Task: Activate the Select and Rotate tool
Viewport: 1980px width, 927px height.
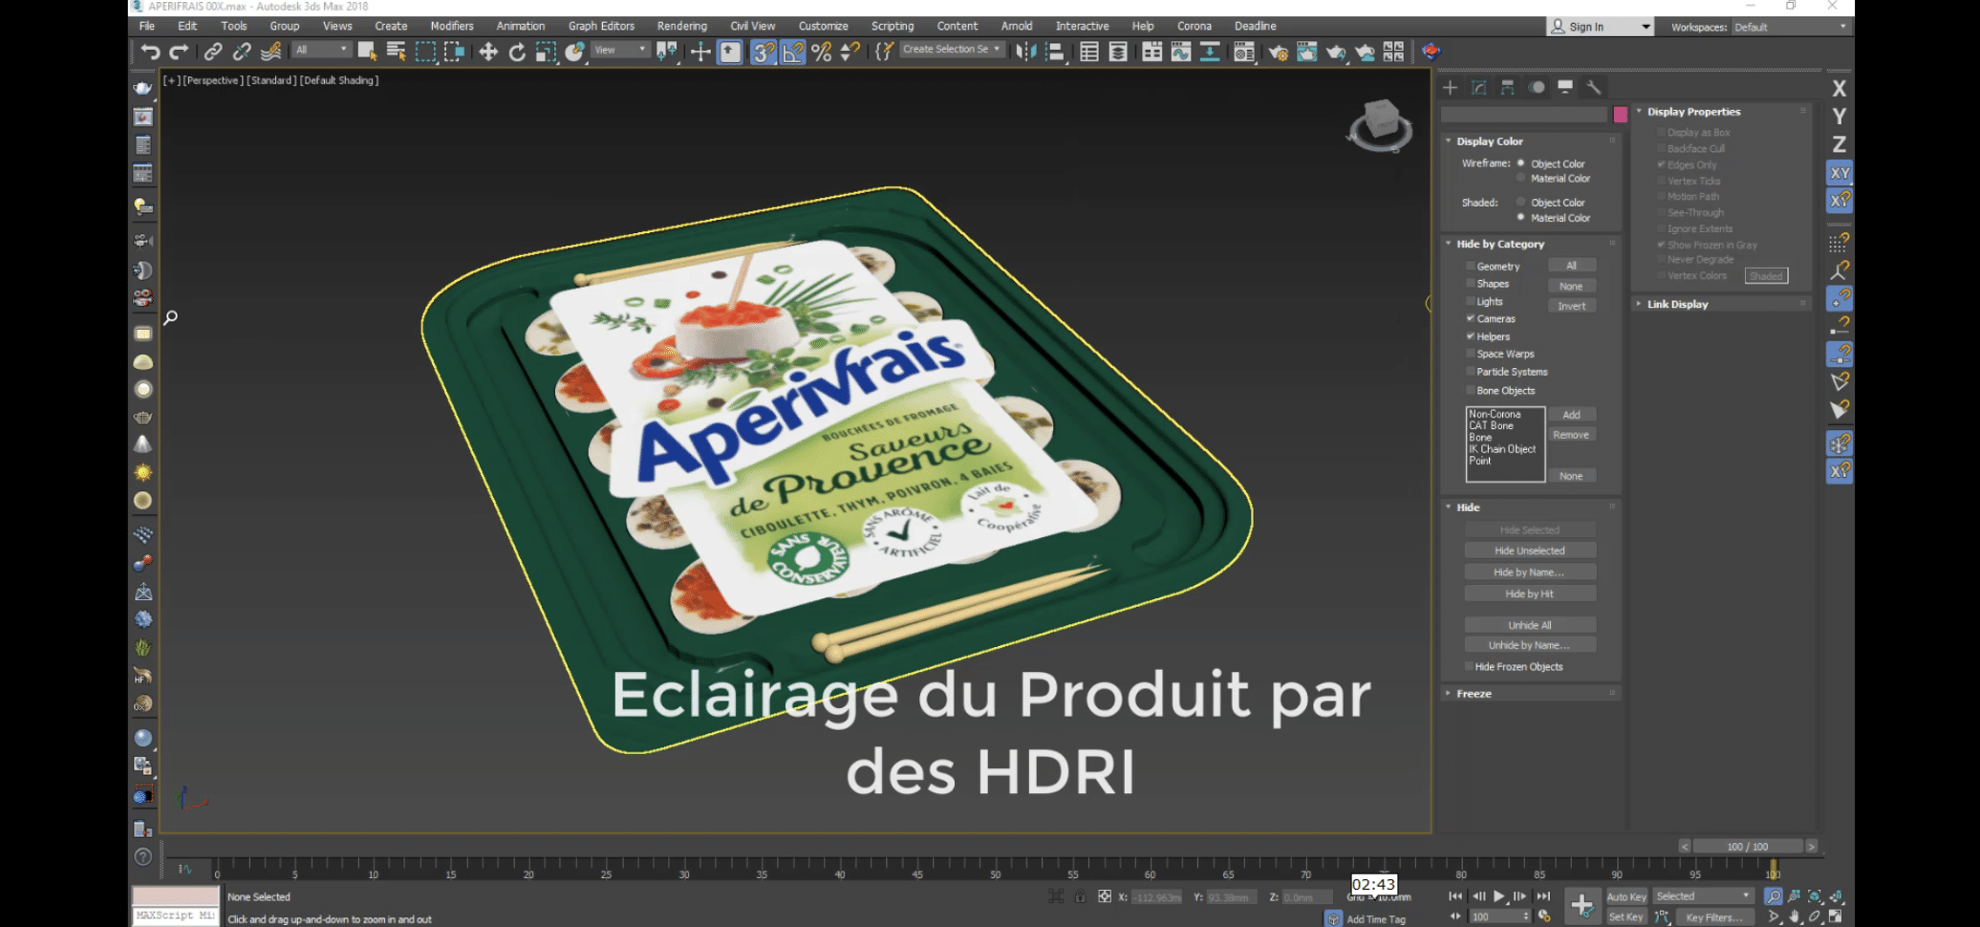Action: coord(517,52)
